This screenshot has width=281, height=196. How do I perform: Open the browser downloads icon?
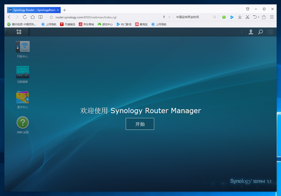coord(240,17)
